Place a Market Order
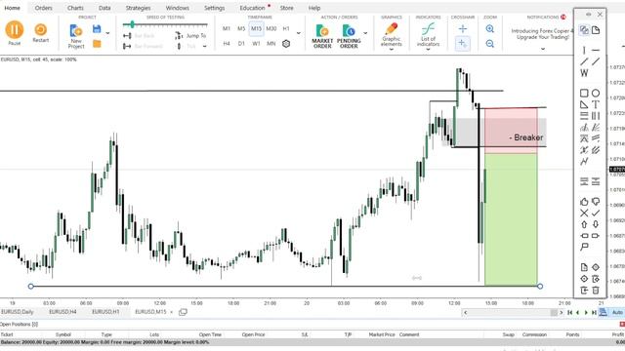The height and width of the screenshot is (351, 625). click(x=322, y=36)
